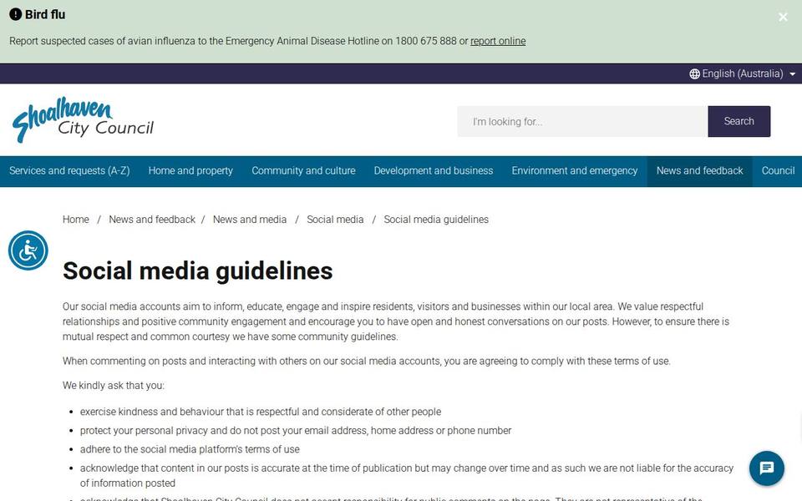Click bullet 'exercise kindness and behaviour' text

pyautogui.click(x=261, y=412)
